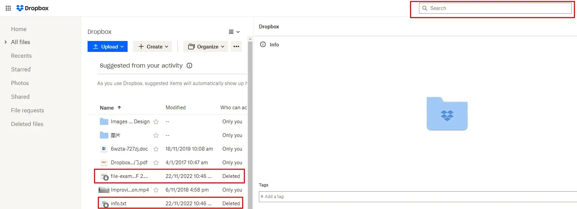Open All files section
The width and height of the screenshot is (577, 209).
[21, 42]
